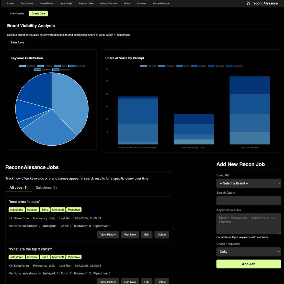Open the Brand Kit "Select a Brand" dropdown

click(248, 183)
